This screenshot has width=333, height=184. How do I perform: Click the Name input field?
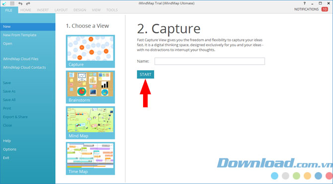(210, 61)
